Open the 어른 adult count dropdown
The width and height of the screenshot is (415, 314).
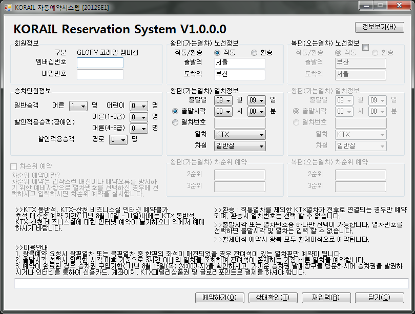[78, 106]
